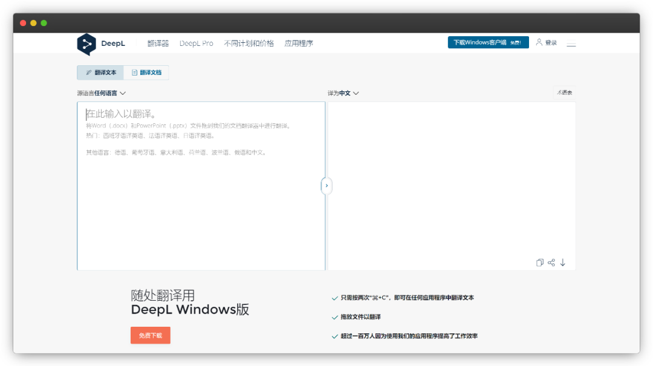Click 下载Windows客户端 button
This screenshot has height=366, width=653.
pos(488,42)
